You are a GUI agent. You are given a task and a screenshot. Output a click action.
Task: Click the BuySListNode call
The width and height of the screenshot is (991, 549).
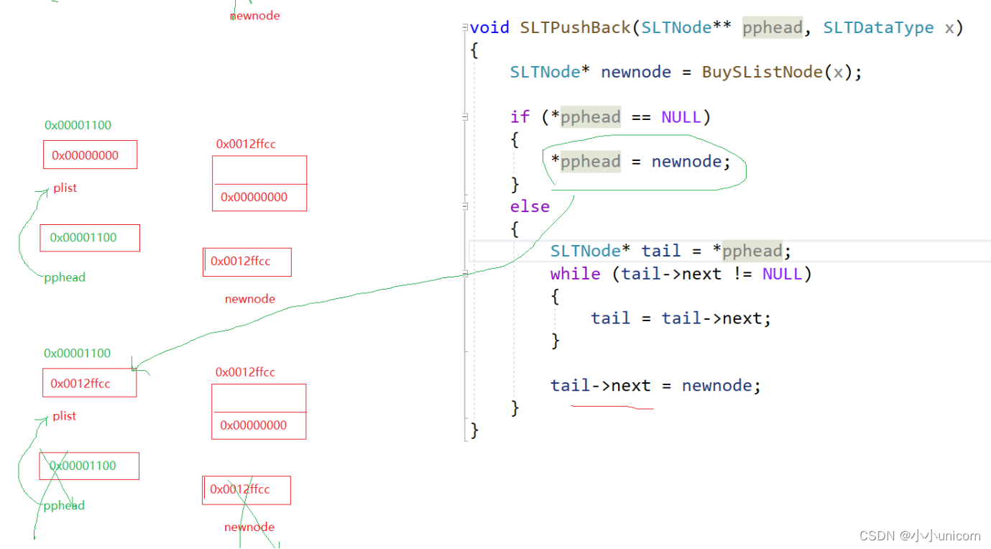point(762,73)
